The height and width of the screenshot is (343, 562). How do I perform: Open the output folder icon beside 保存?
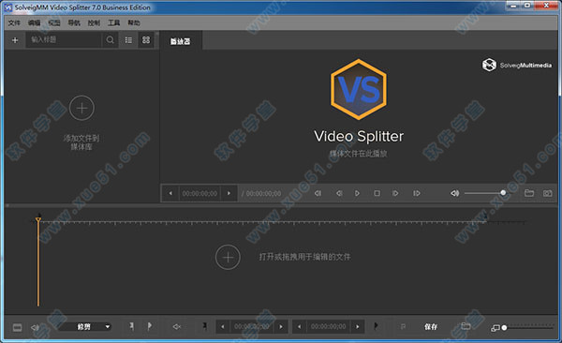coord(466,326)
